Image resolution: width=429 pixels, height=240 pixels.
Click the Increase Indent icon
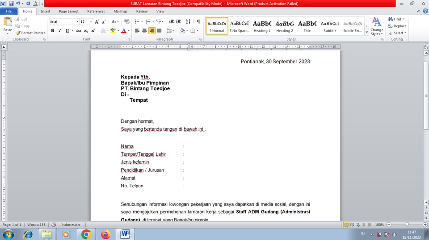pyautogui.click(x=178, y=21)
